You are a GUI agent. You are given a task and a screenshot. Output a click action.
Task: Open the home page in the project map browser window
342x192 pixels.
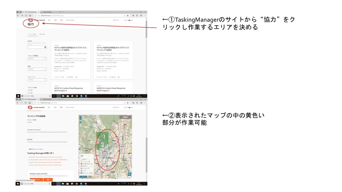click(x=29, y=103)
